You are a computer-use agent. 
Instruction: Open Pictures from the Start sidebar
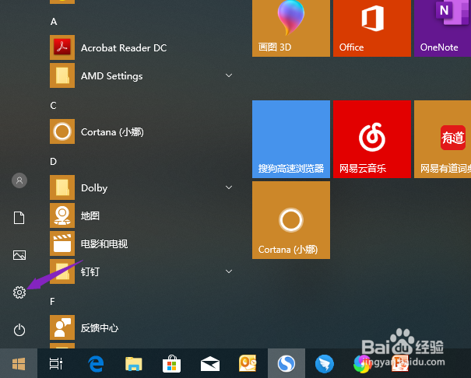pyautogui.click(x=19, y=255)
